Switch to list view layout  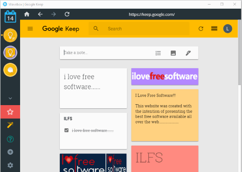click(x=214, y=29)
